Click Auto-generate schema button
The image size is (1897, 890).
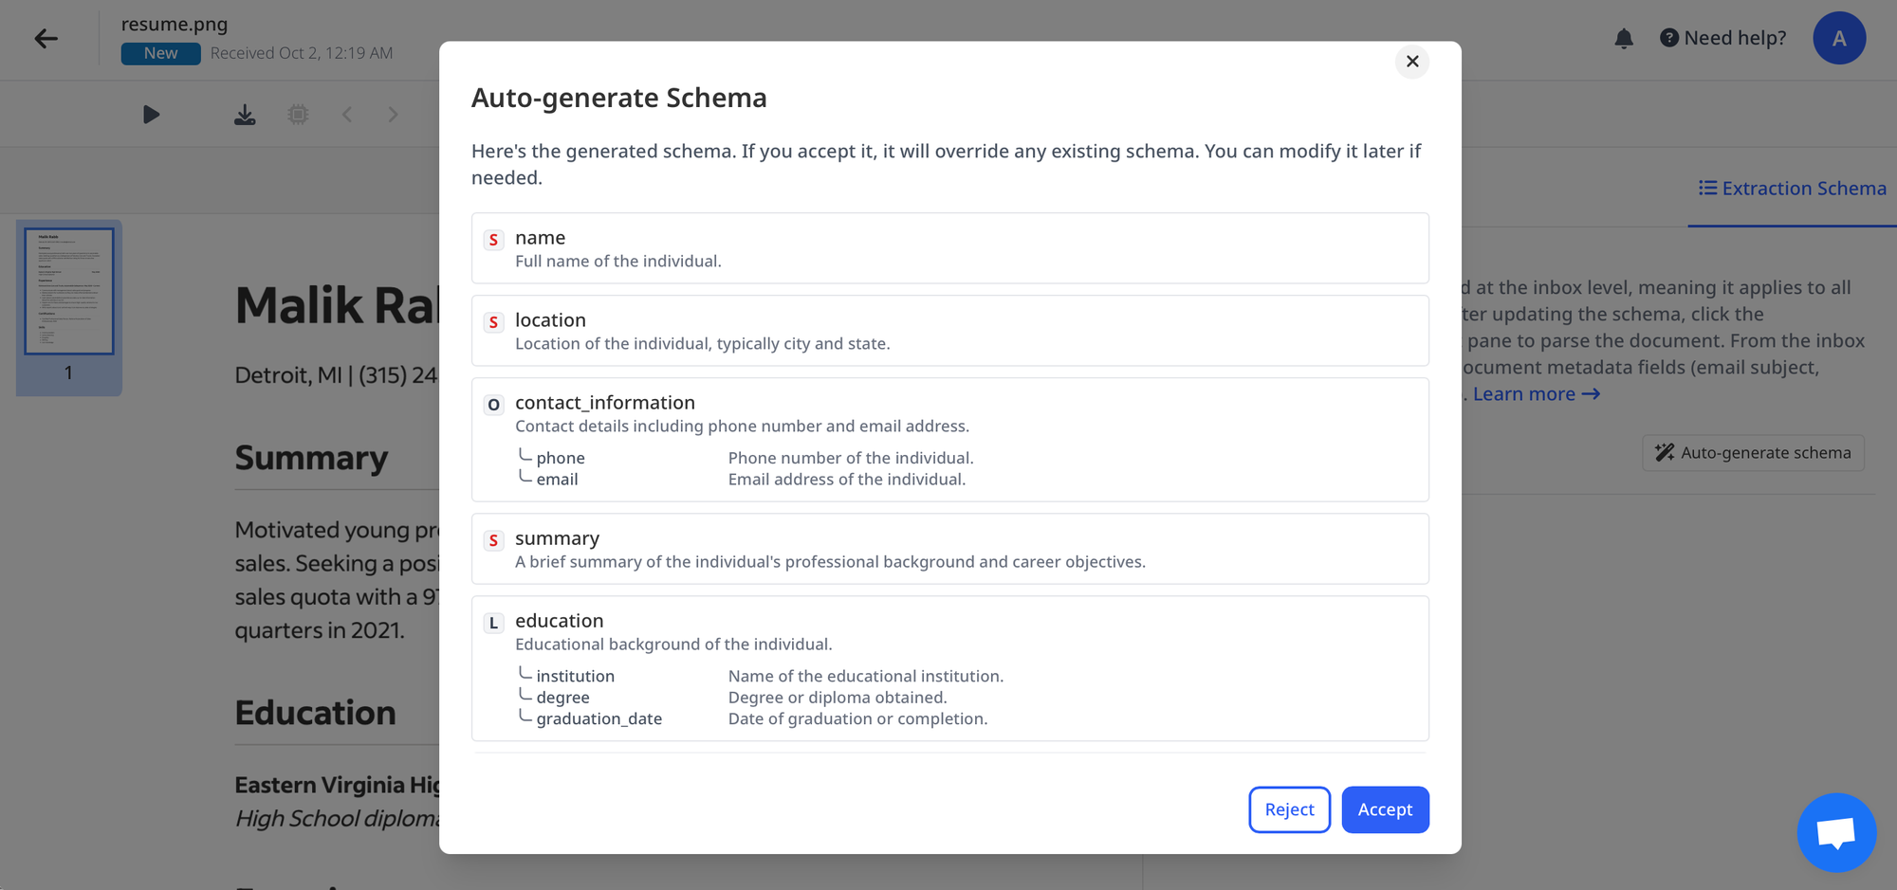pyautogui.click(x=1753, y=453)
